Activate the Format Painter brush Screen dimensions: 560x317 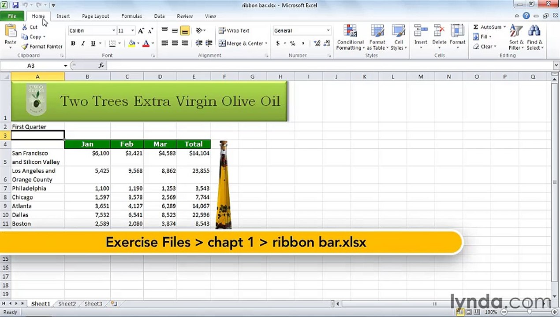click(25, 47)
